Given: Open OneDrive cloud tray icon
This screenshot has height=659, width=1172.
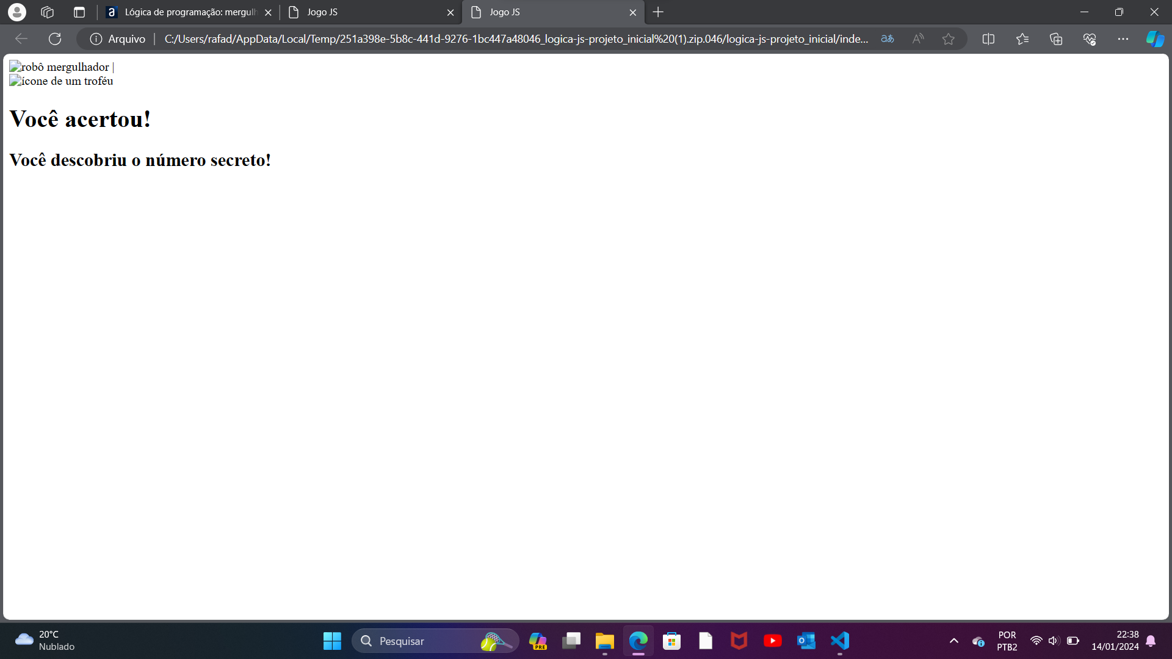Looking at the screenshot, I should click(x=978, y=641).
